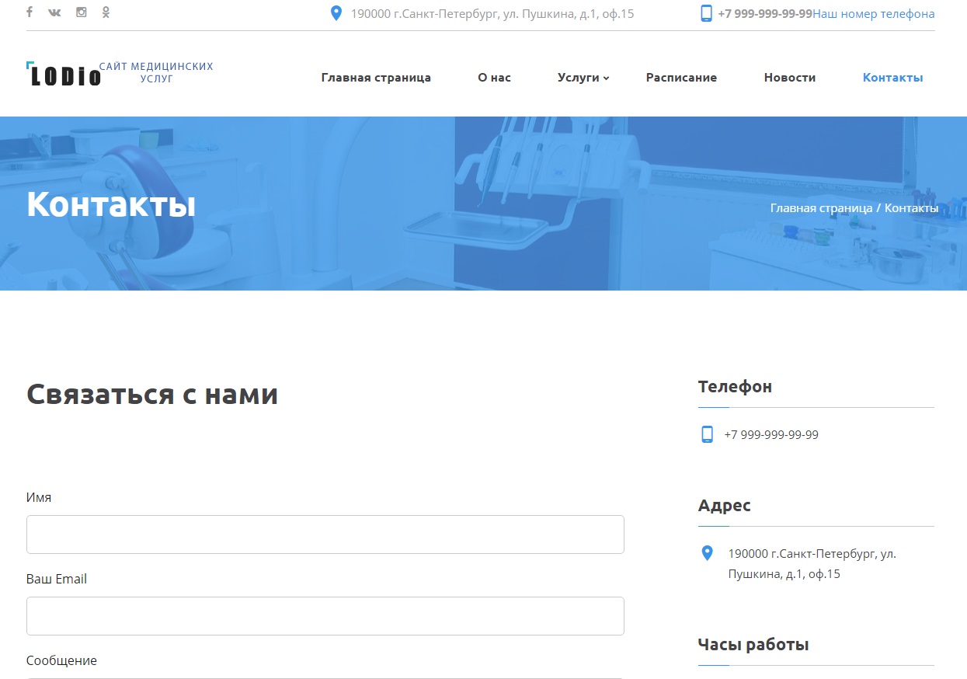Click the Контакты banner title
Image resolution: width=967 pixels, height=679 pixels.
pos(111,204)
